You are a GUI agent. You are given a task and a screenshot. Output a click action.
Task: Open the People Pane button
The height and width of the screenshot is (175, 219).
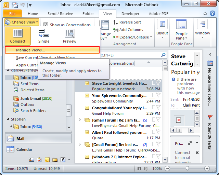tap(181, 31)
